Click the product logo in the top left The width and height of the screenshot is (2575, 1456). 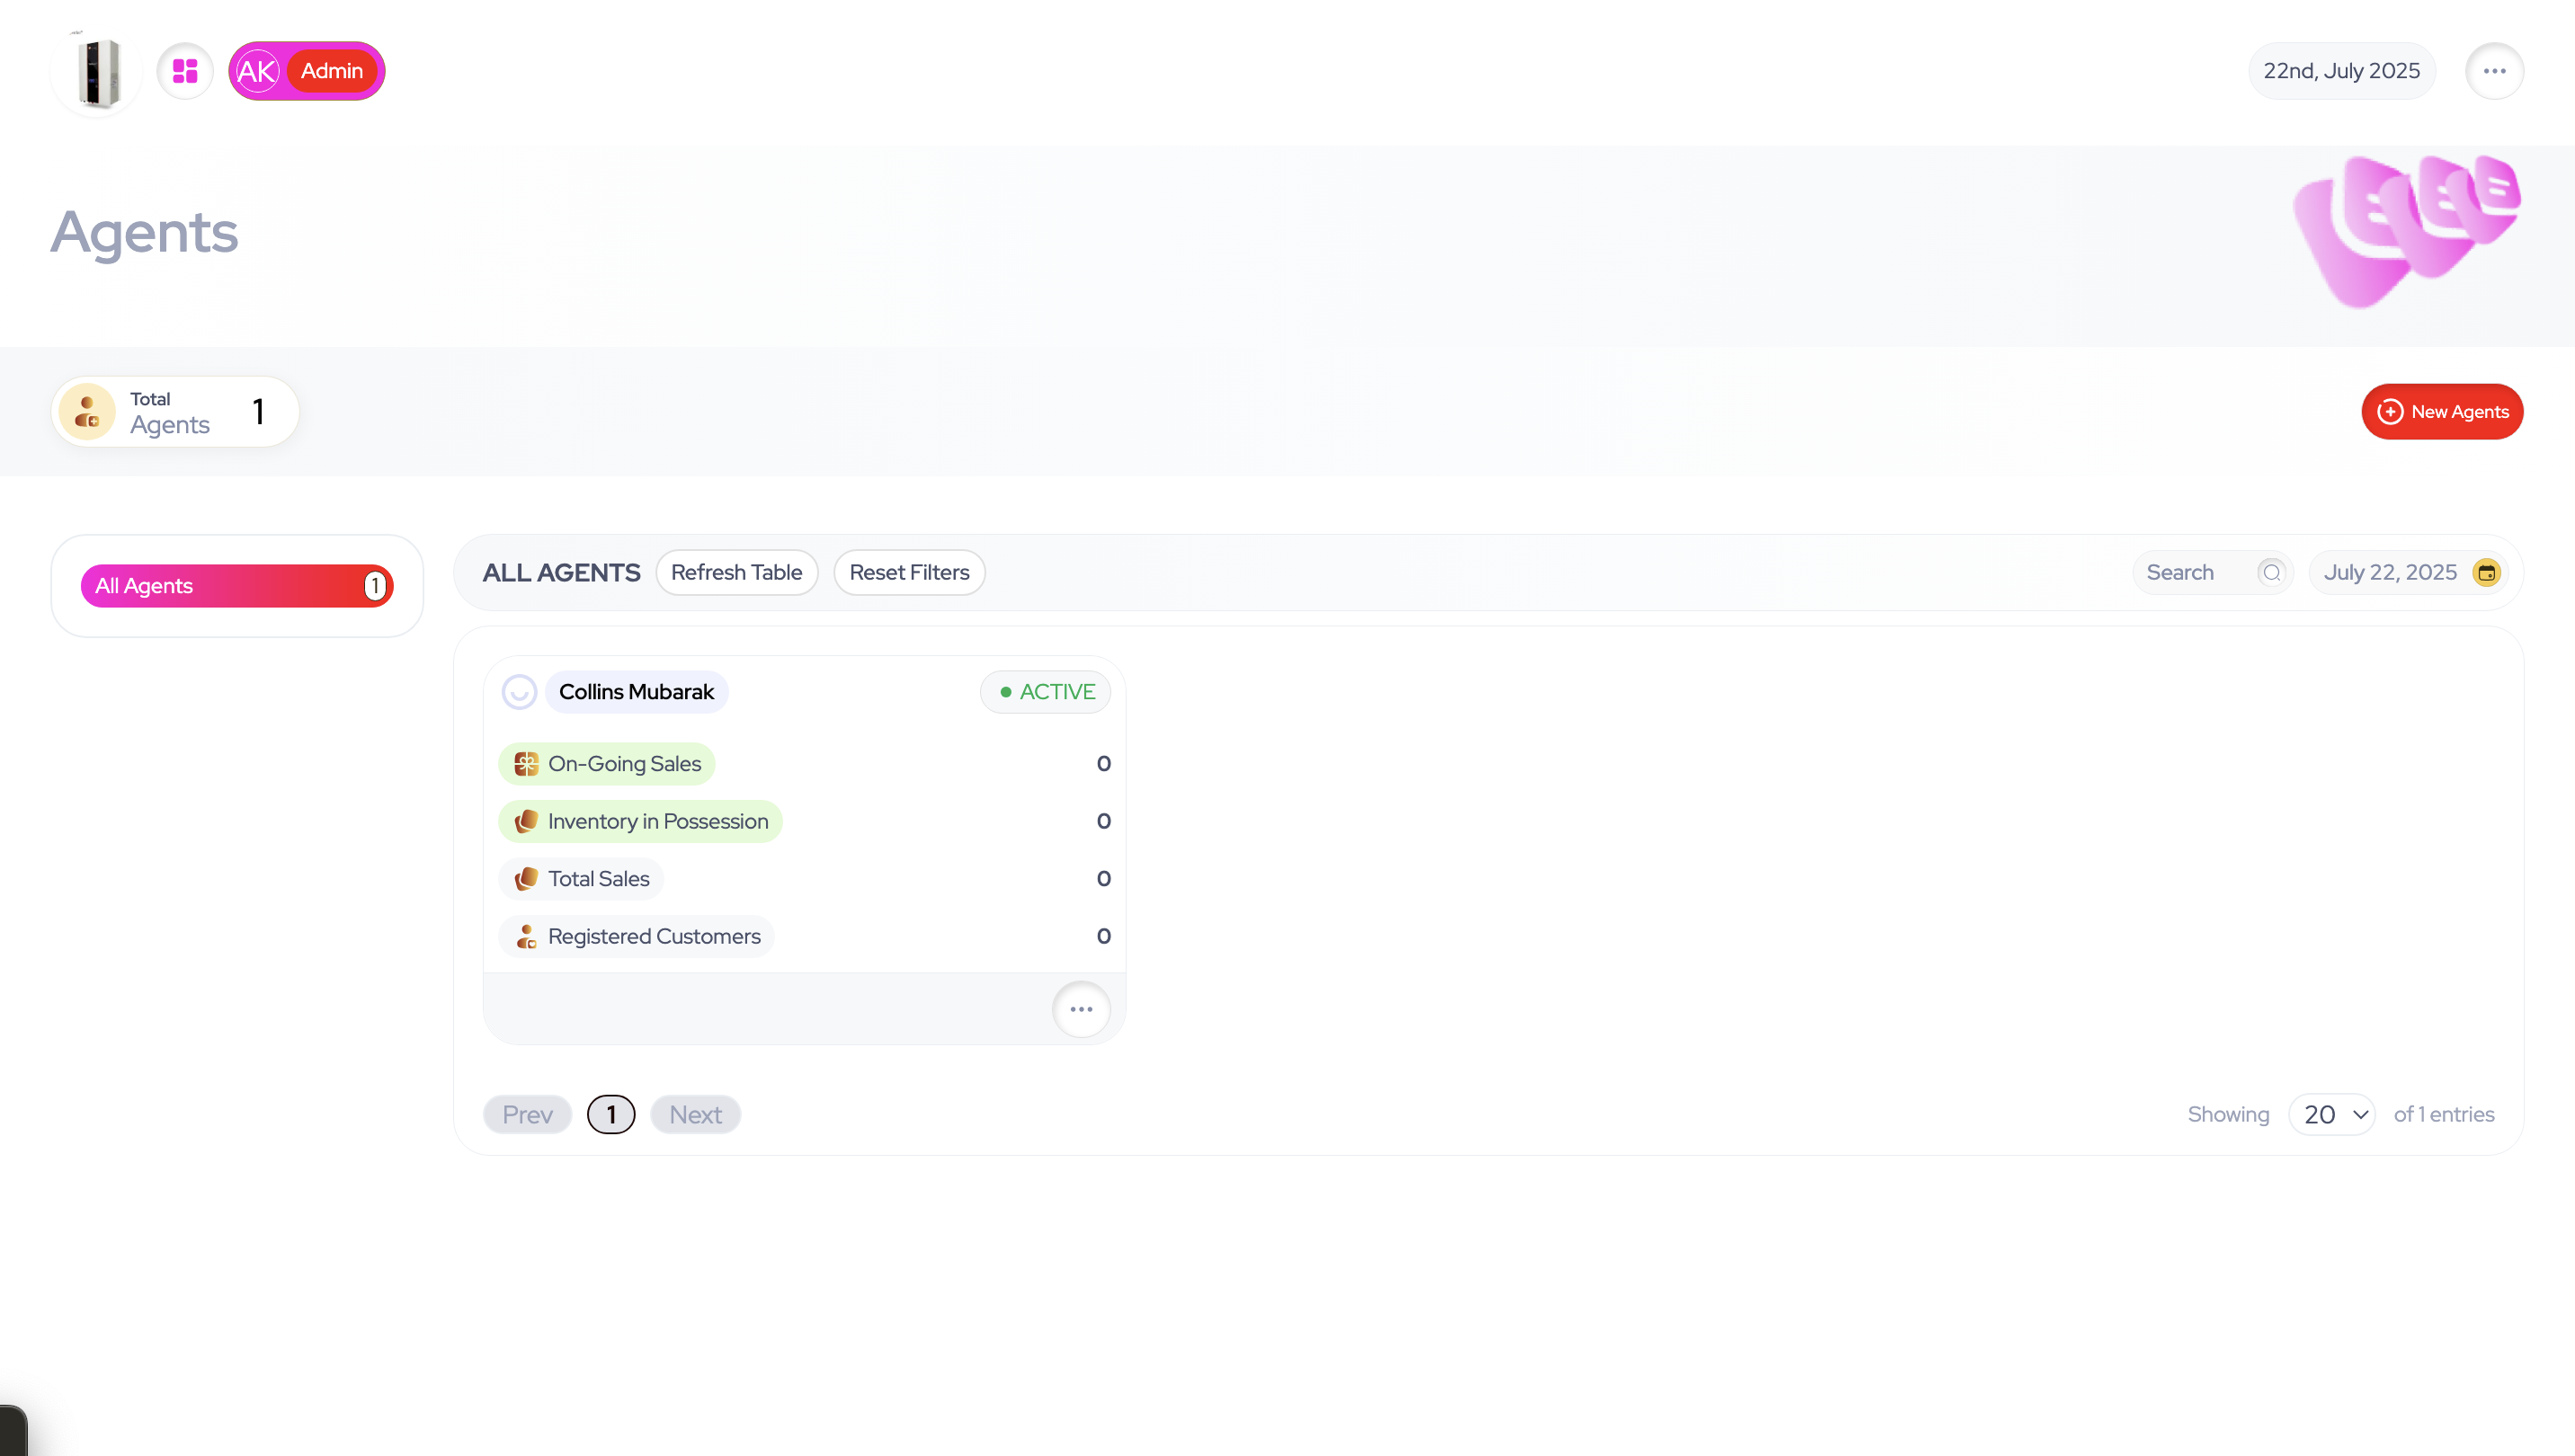(97, 72)
